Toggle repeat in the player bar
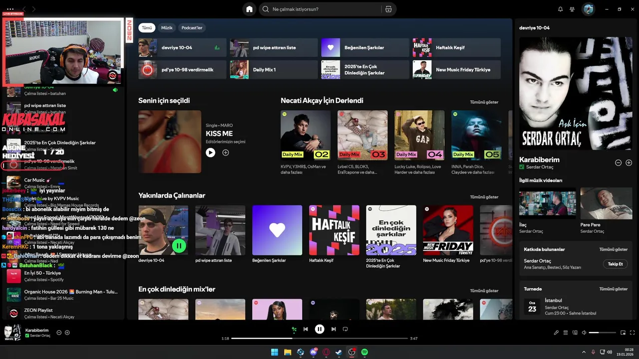Image resolution: width=639 pixels, height=359 pixels. coord(345,329)
